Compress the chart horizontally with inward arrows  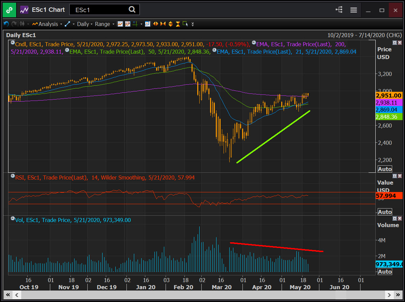[x=163, y=24]
